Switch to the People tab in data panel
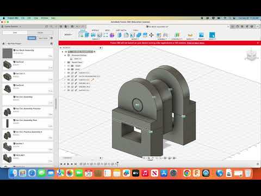The image size is (261, 196). click(40, 33)
